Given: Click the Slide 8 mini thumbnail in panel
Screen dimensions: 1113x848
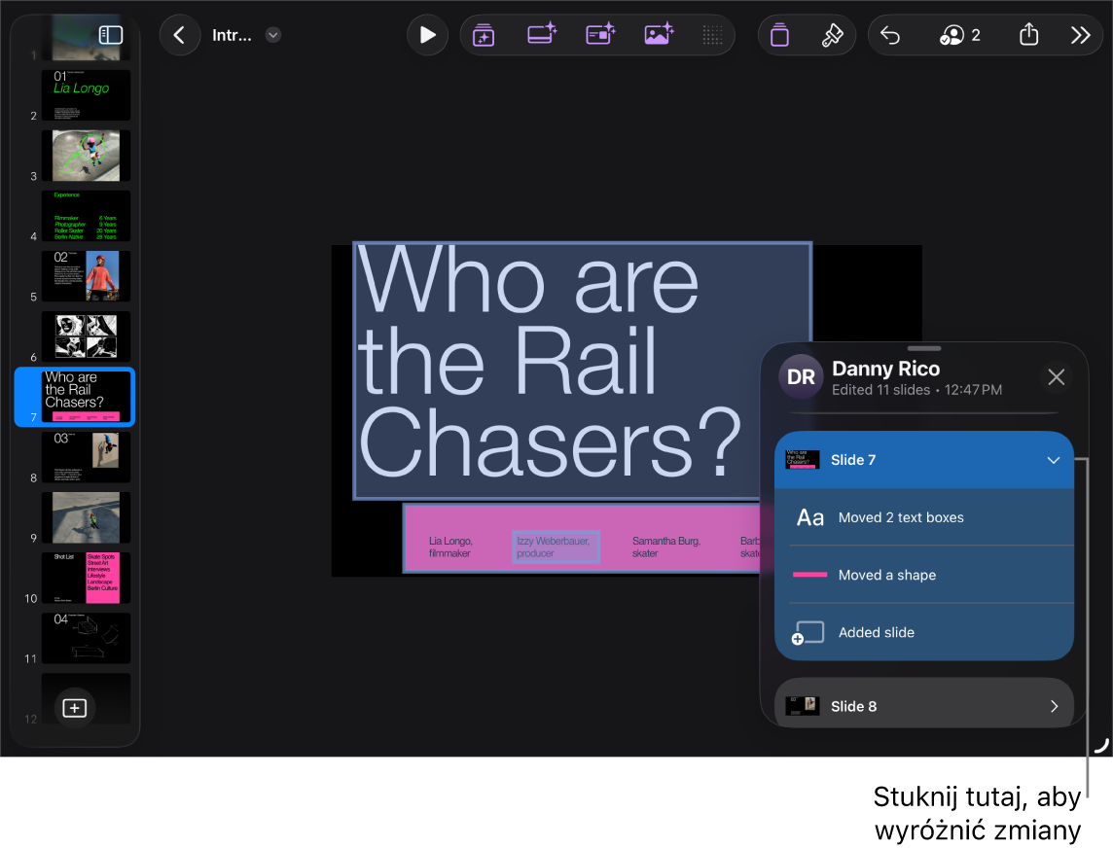Looking at the screenshot, I should tap(803, 705).
